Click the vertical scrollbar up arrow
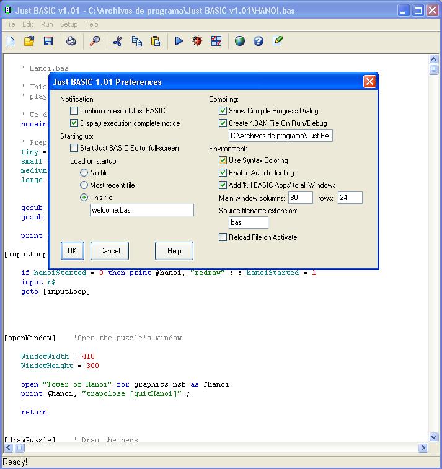The image size is (442, 469). click(x=433, y=59)
